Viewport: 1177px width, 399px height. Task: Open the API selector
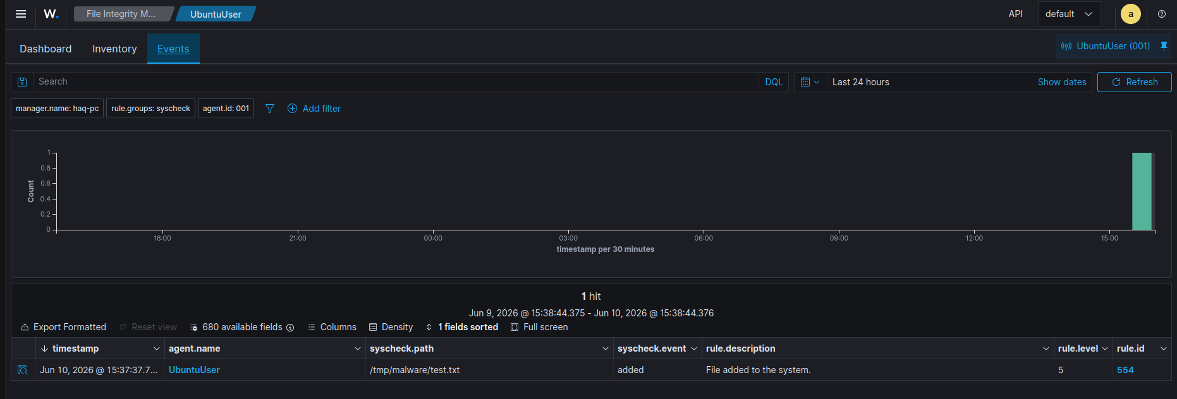(1015, 14)
